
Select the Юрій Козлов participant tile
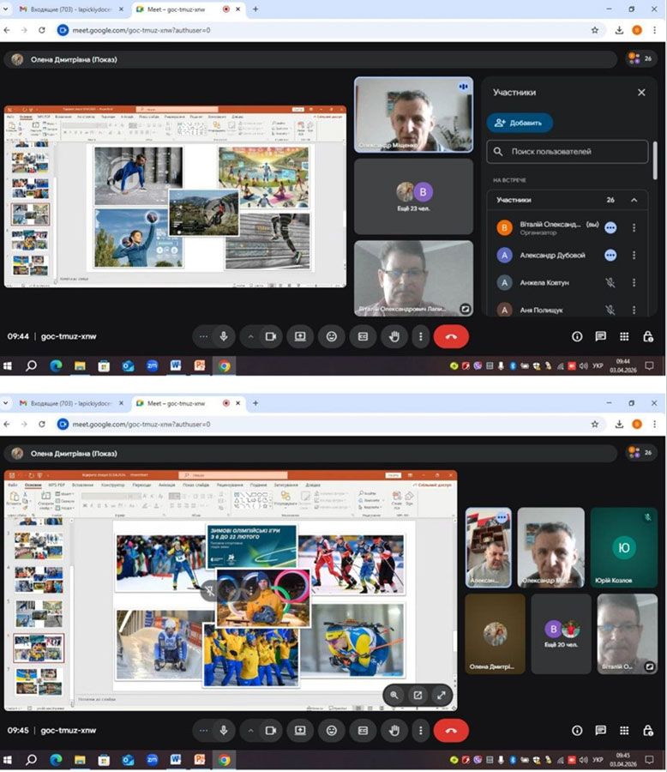click(623, 547)
